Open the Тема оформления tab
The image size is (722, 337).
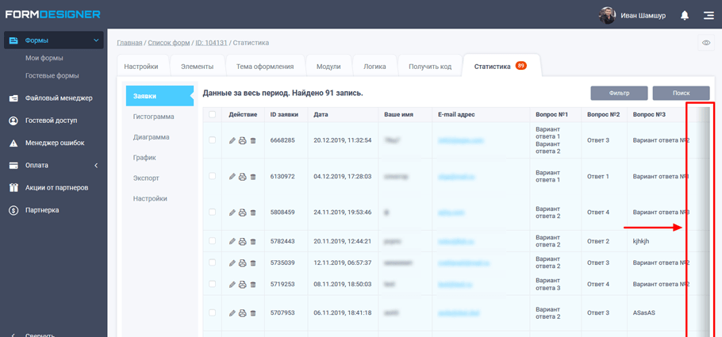pos(265,67)
